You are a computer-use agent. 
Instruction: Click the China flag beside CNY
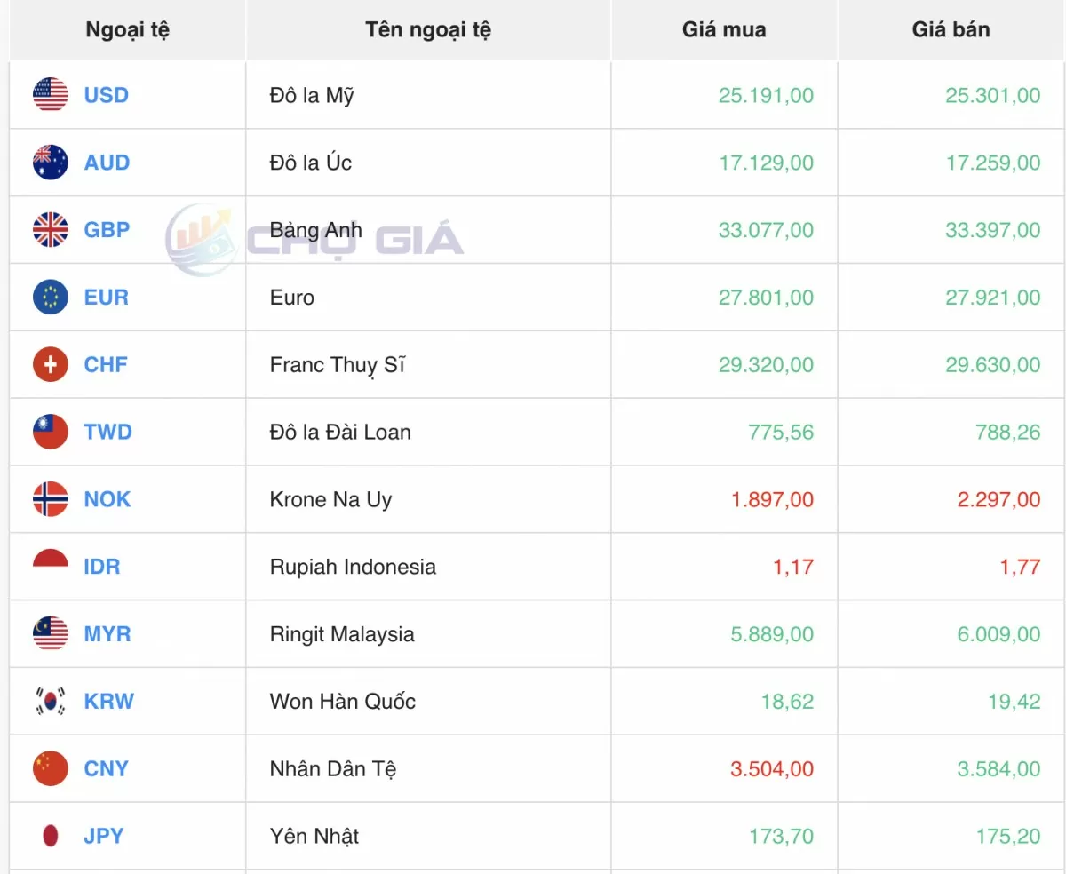click(51, 768)
